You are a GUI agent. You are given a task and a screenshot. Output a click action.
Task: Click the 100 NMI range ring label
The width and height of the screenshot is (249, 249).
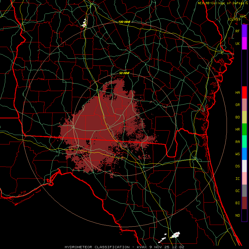tap(124, 22)
